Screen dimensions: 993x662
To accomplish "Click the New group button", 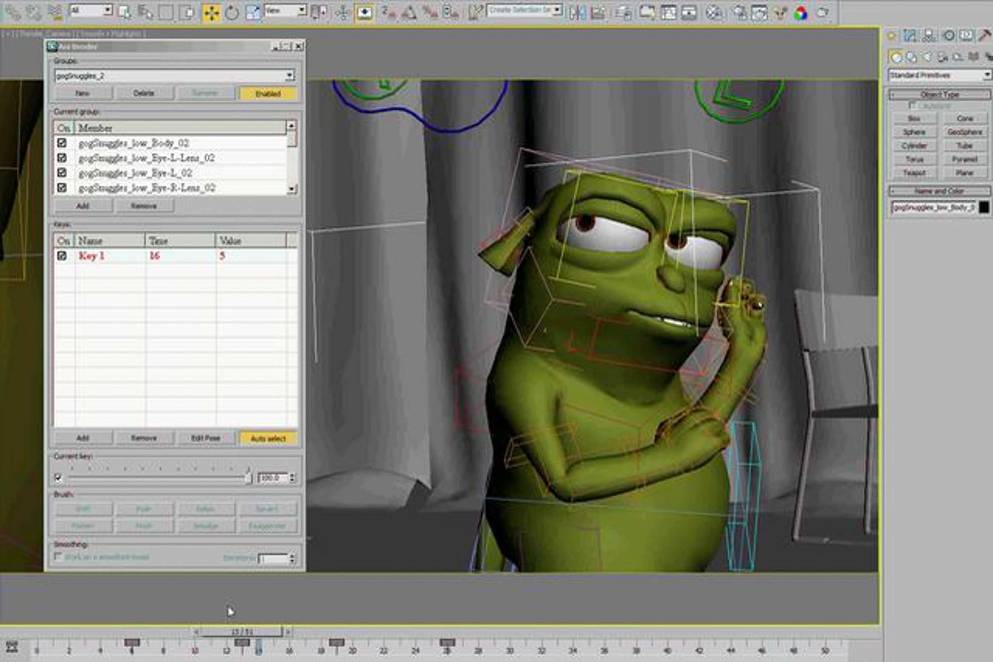I will (82, 93).
